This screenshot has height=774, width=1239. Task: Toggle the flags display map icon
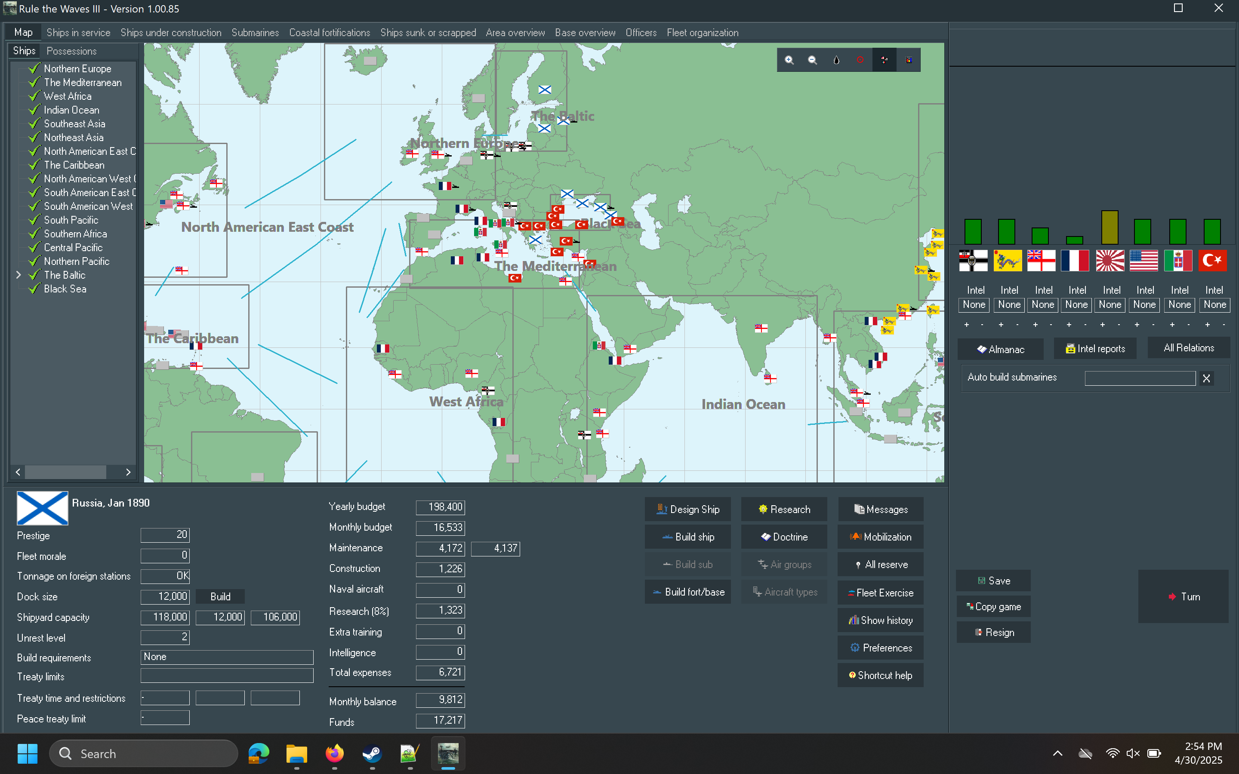884,60
